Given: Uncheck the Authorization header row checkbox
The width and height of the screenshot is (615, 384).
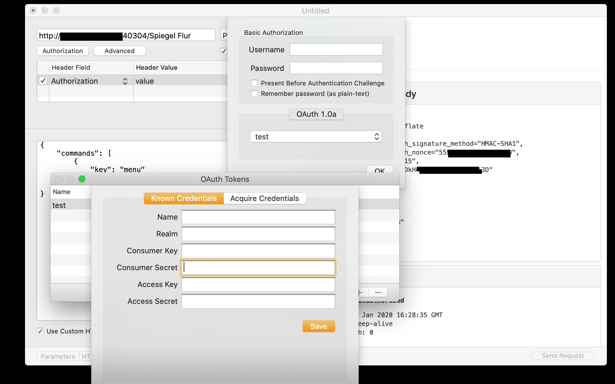Looking at the screenshot, I should [43, 80].
